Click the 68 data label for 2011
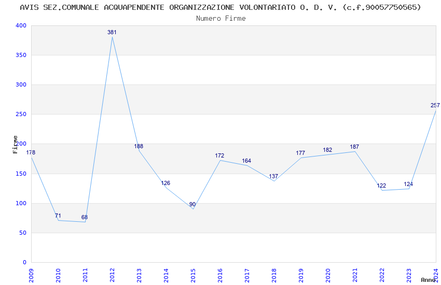Viewport: 441px width, 285px height. [85, 217]
